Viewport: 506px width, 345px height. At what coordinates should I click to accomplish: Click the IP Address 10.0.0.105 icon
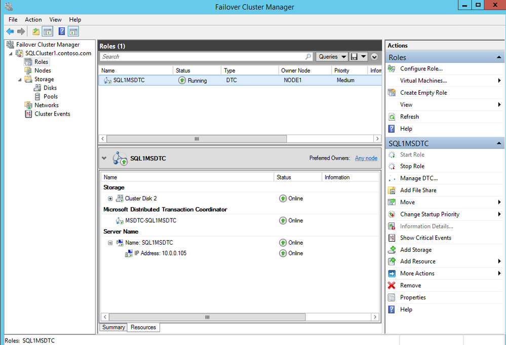[x=129, y=253]
